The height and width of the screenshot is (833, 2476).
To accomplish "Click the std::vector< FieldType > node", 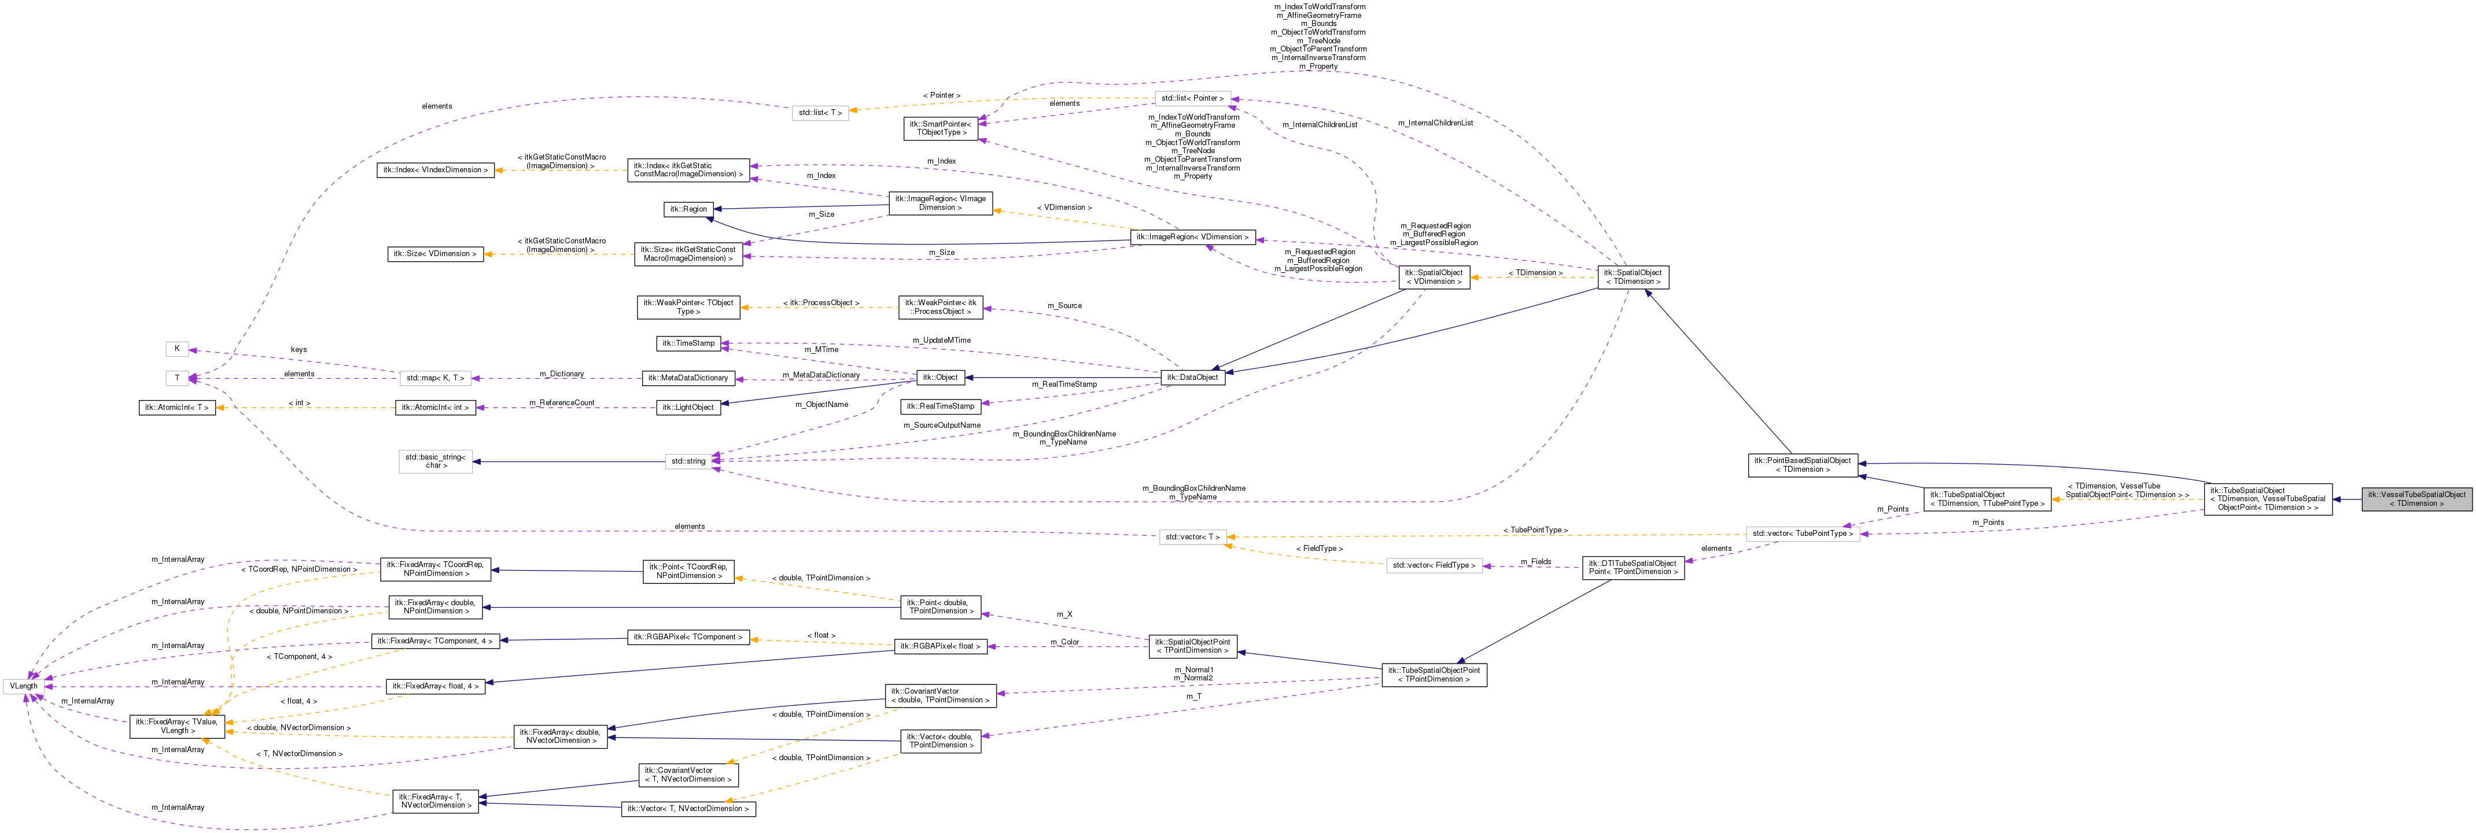I will point(1433,565).
